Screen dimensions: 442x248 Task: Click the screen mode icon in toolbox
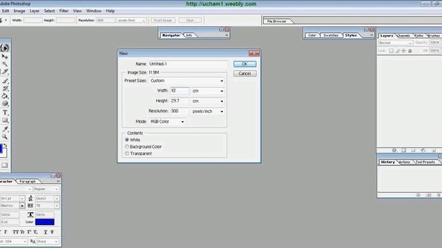(x=4, y=165)
